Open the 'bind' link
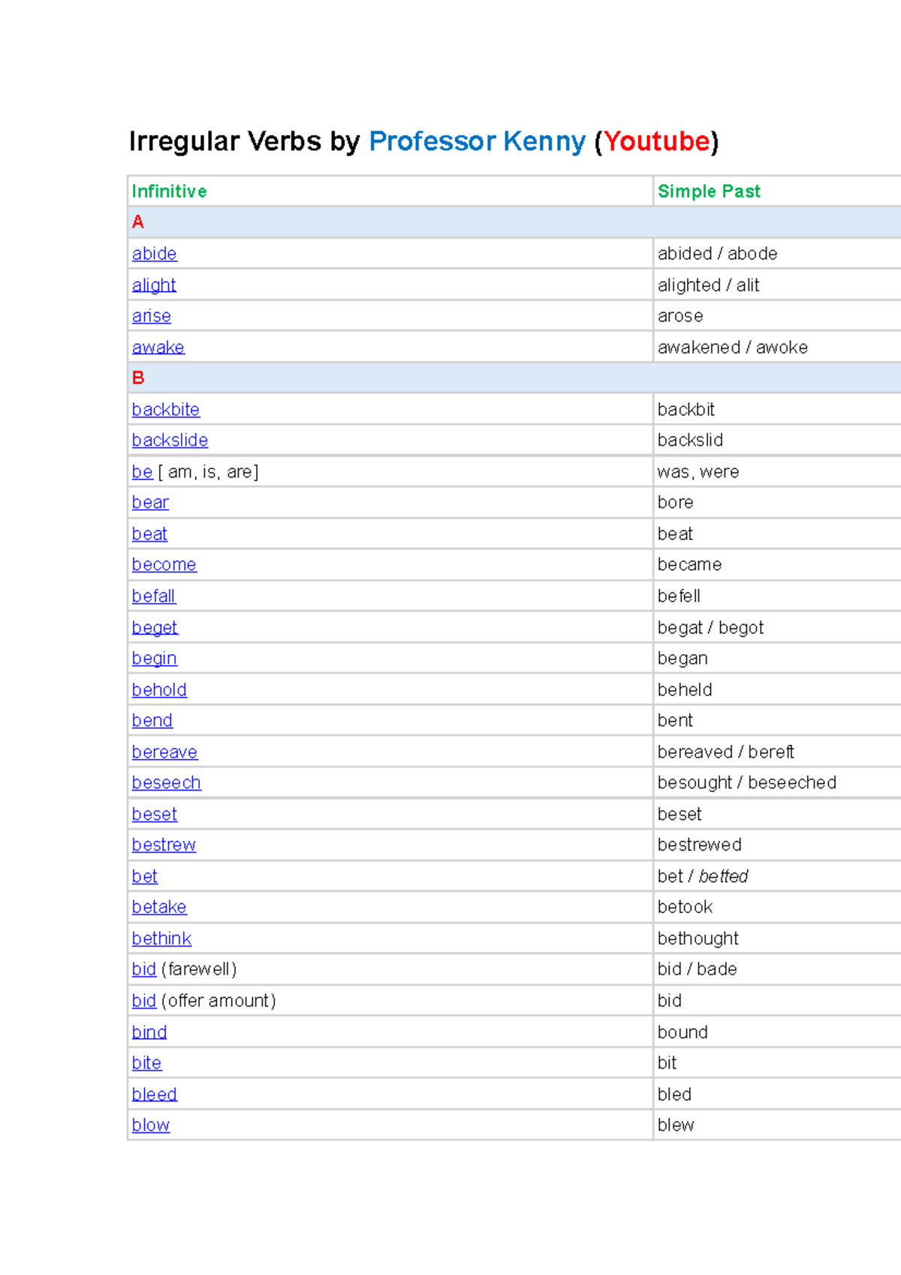The width and height of the screenshot is (901, 1275). pos(149,1032)
